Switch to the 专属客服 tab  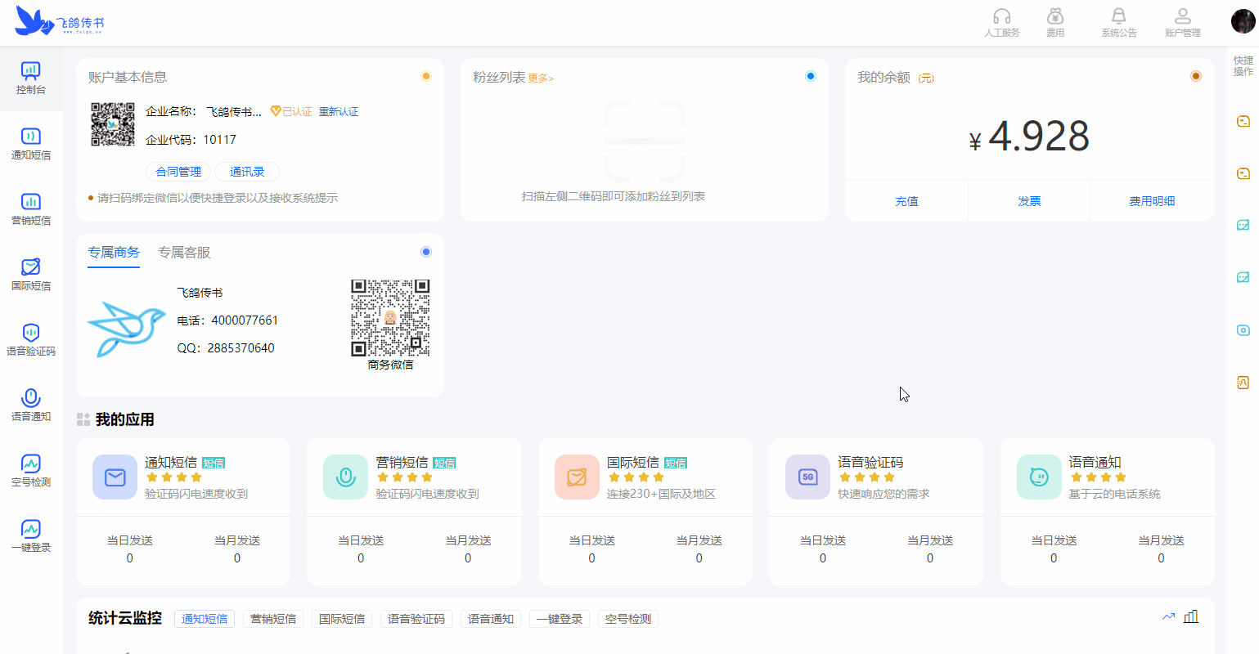tap(184, 253)
